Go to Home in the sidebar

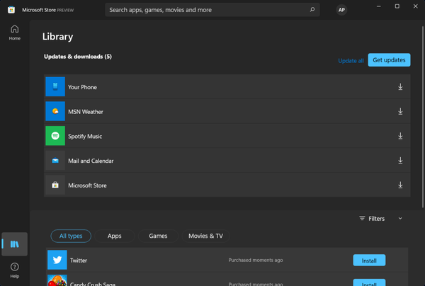[15, 33]
